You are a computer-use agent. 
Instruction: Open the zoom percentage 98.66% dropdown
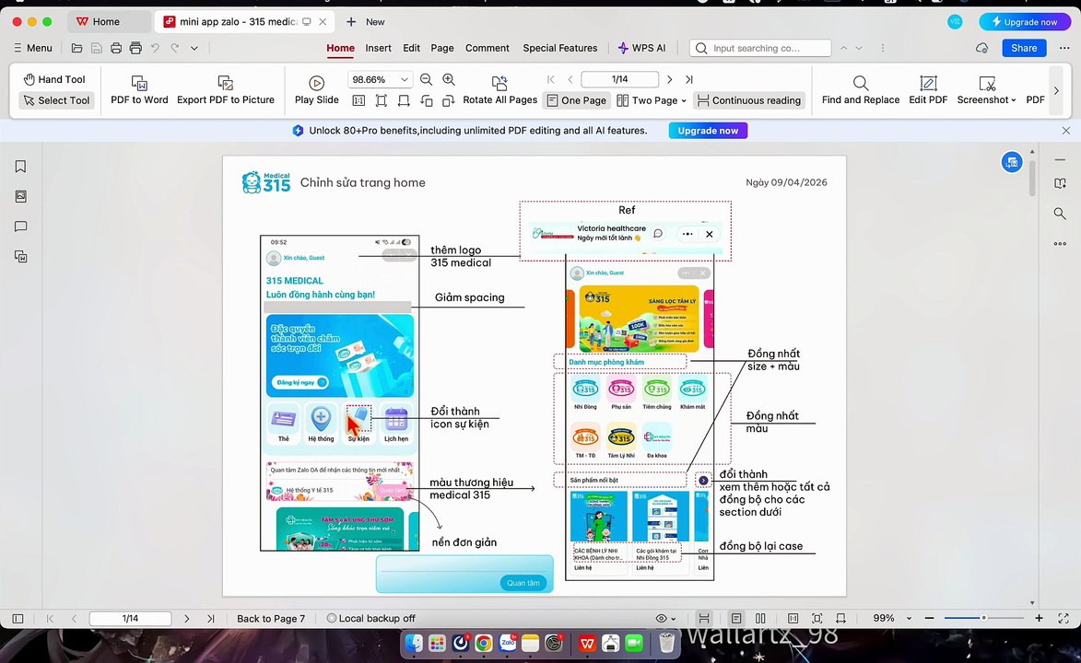pyautogui.click(x=404, y=80)
